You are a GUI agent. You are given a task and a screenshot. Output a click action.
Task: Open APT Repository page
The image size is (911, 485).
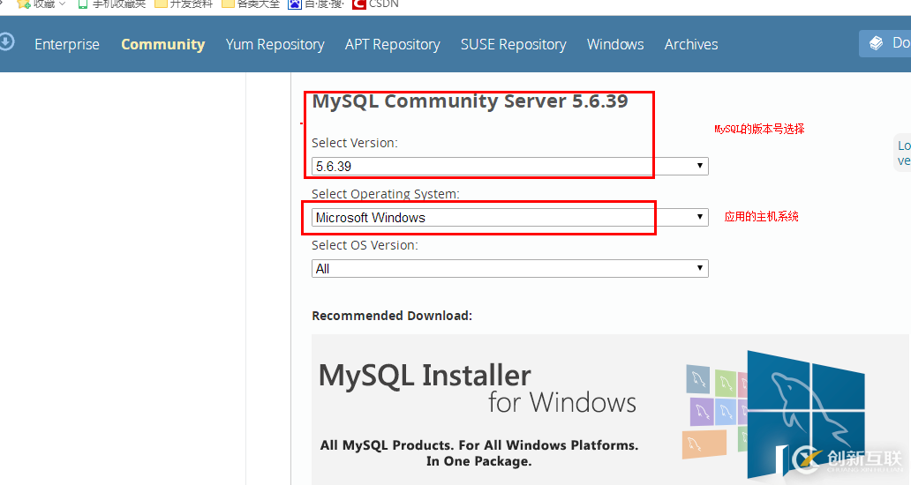[x=392, y=45]
